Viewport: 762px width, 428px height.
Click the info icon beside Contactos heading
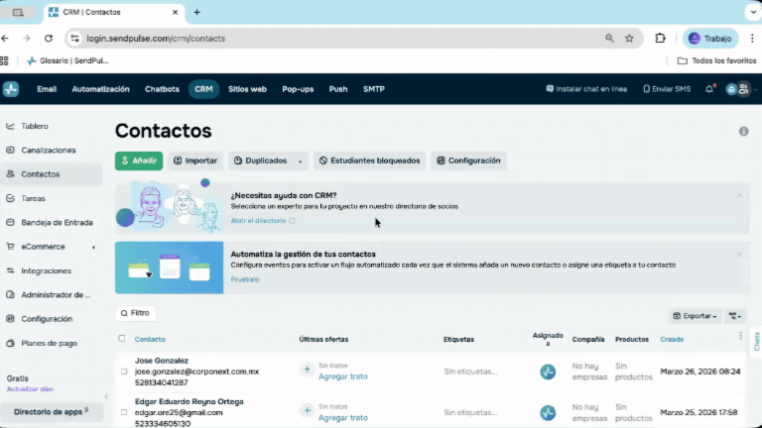point(743,132)
